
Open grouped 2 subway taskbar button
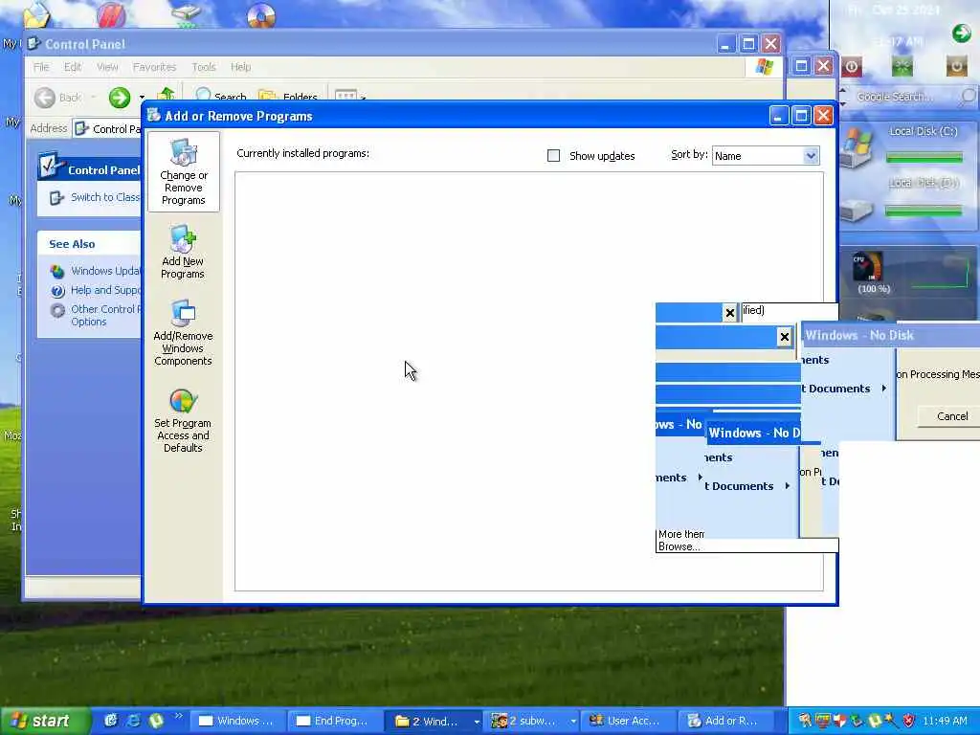click(529, 722)
